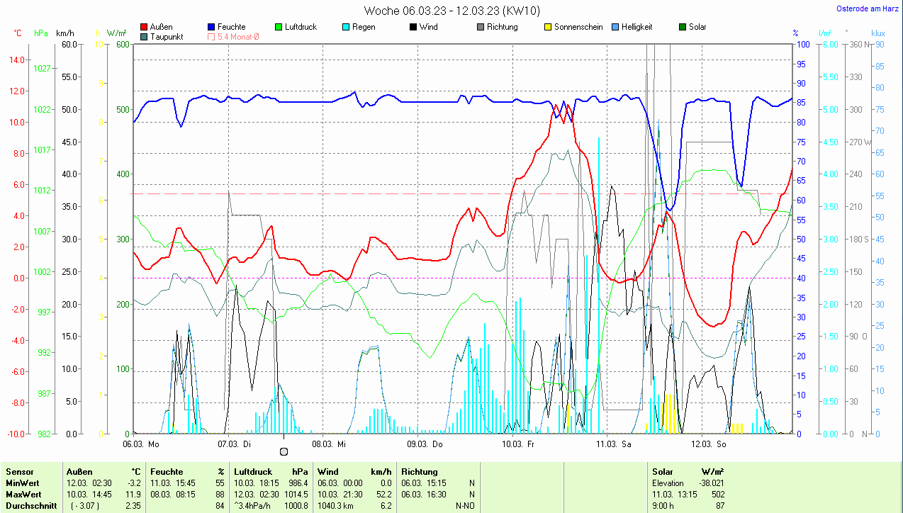
Task: Select the 08.03. Mi date label
Action: pyautogui.click(x=328, y=444)
